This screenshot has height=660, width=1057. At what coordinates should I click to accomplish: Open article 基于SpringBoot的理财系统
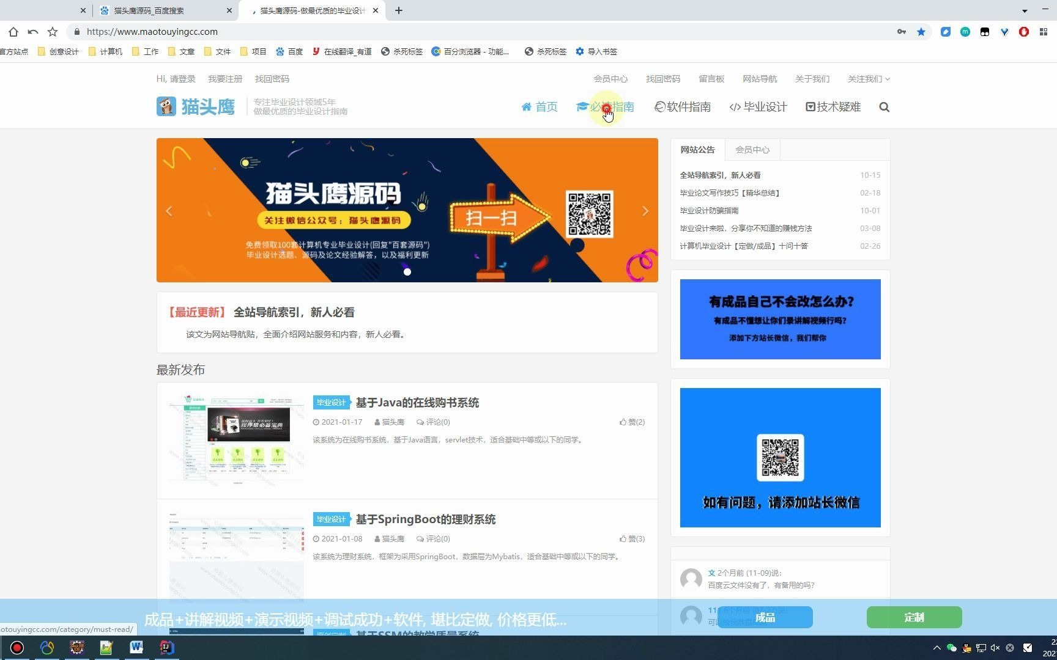pos(426,519)
